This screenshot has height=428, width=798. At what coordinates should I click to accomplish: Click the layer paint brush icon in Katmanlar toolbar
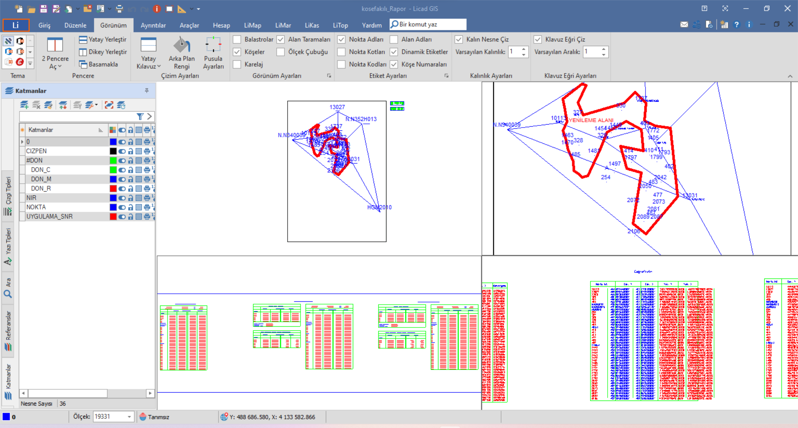coord(49,105)
